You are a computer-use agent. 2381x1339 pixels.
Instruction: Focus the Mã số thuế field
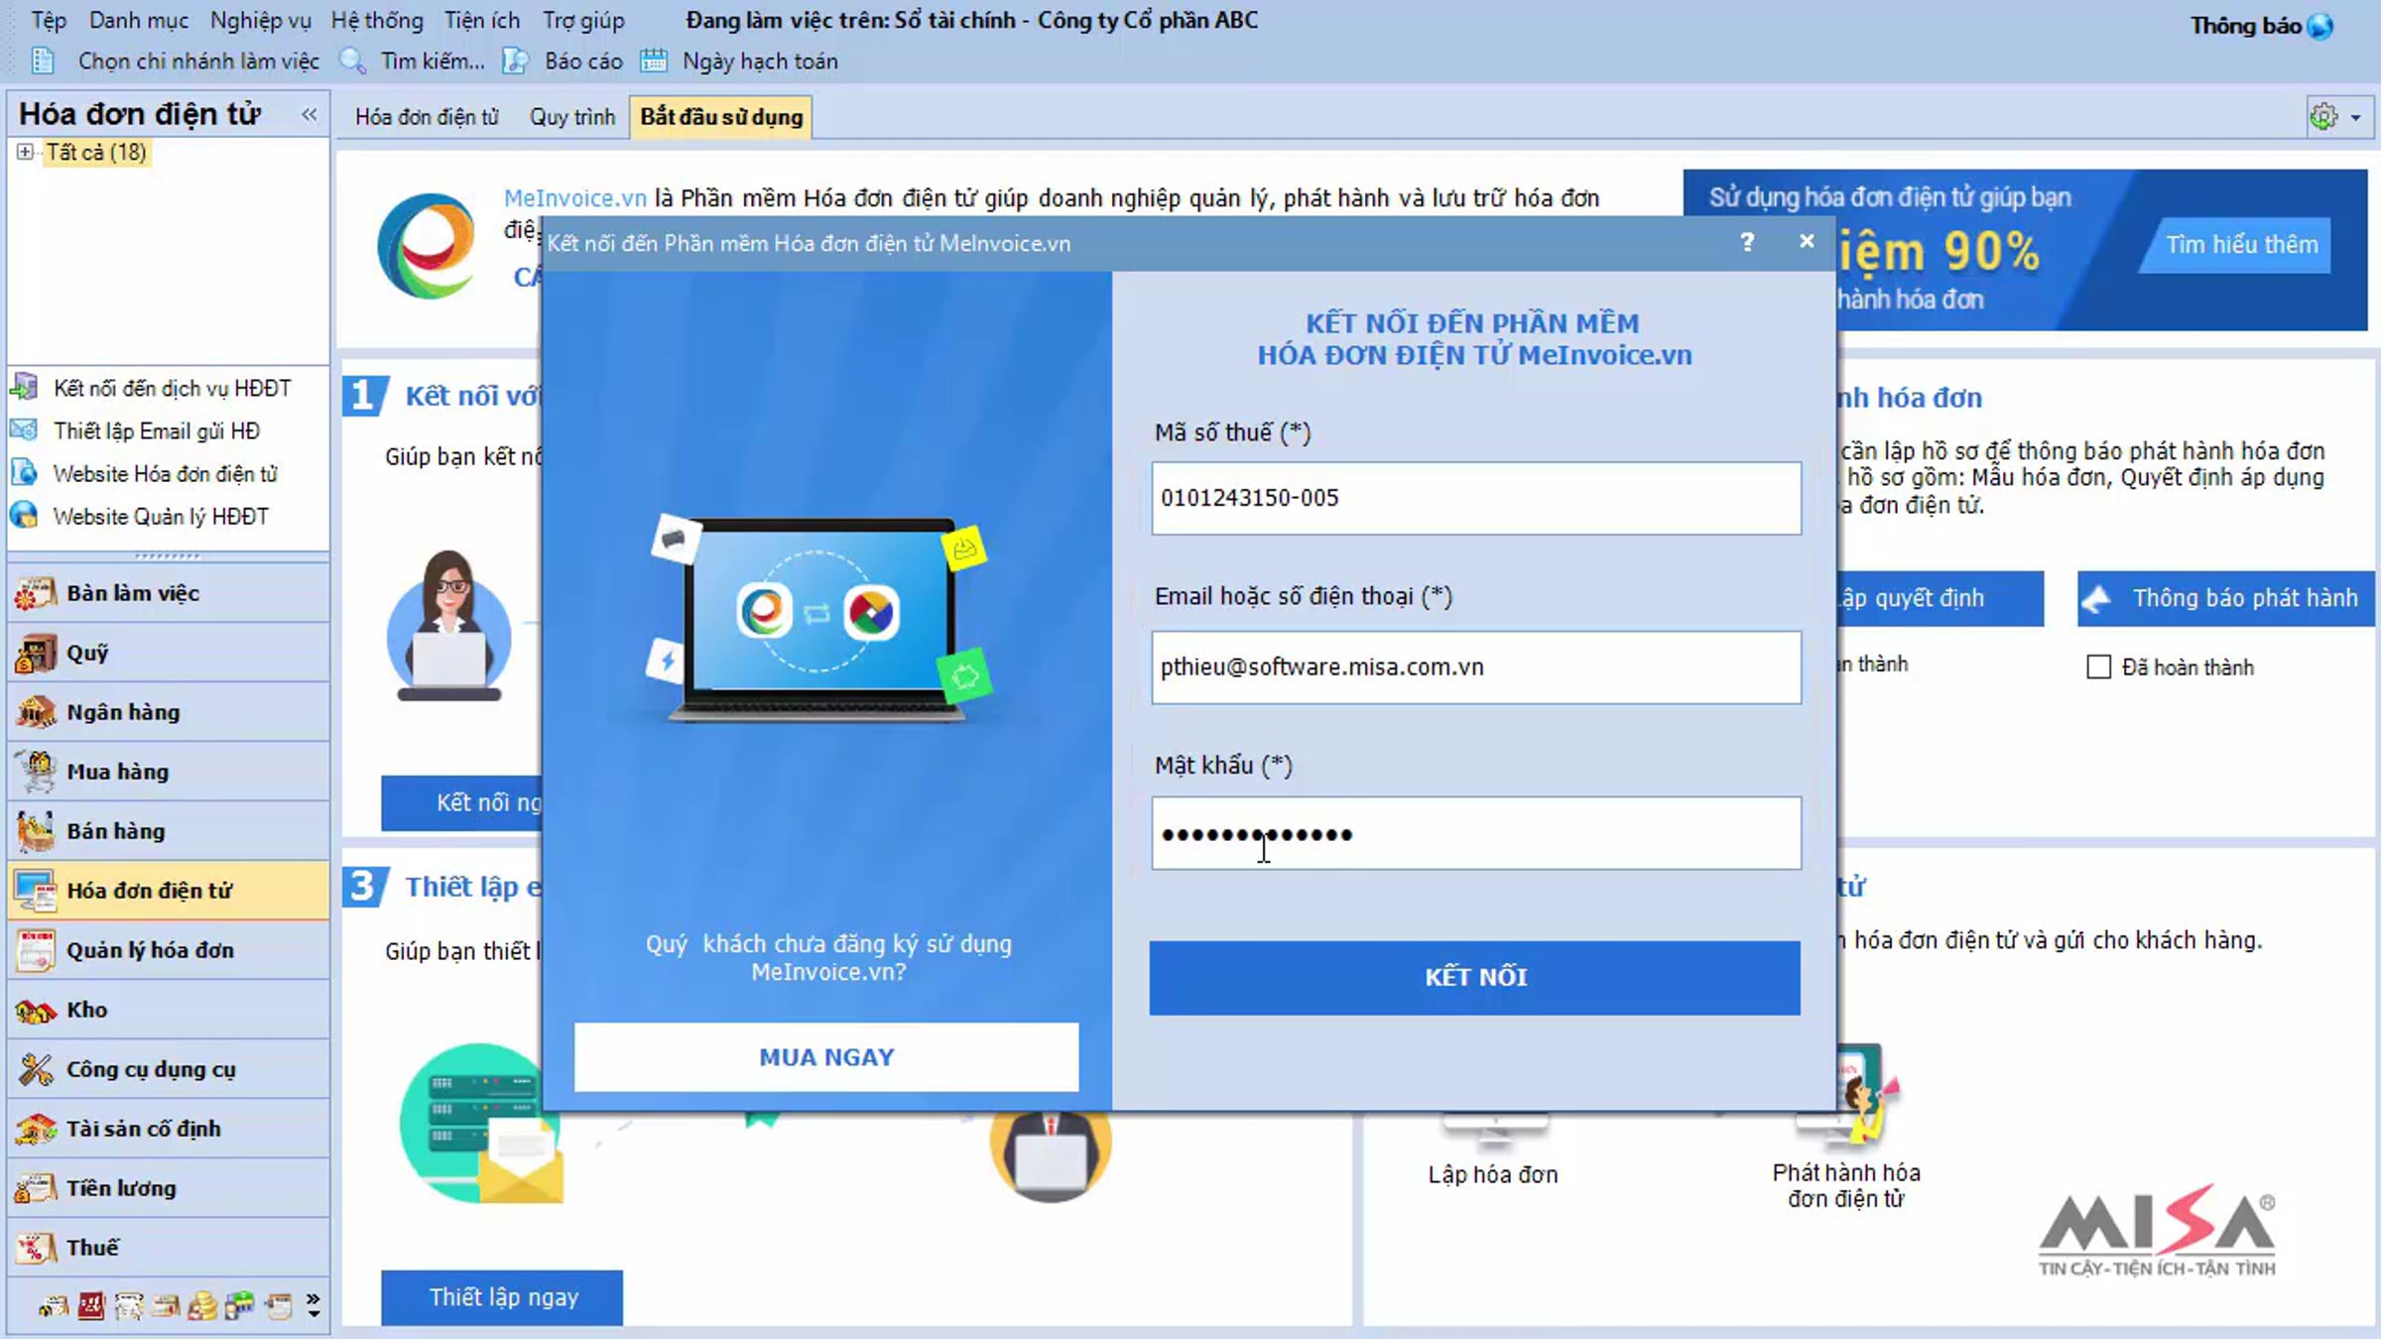click(x=1476, y=498)
